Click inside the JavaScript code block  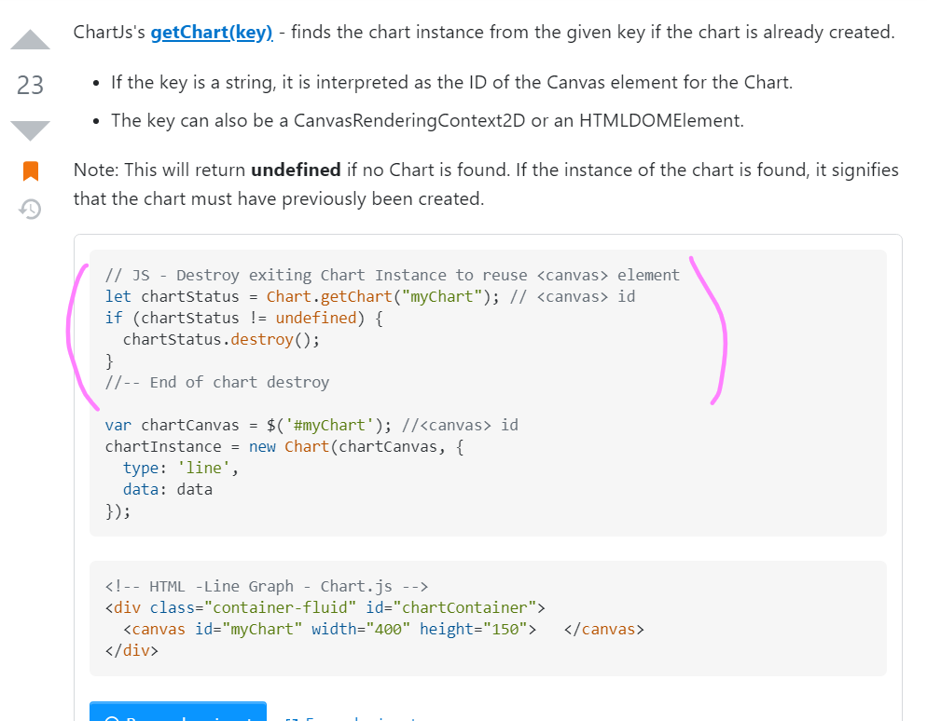[x=373, y=391]
